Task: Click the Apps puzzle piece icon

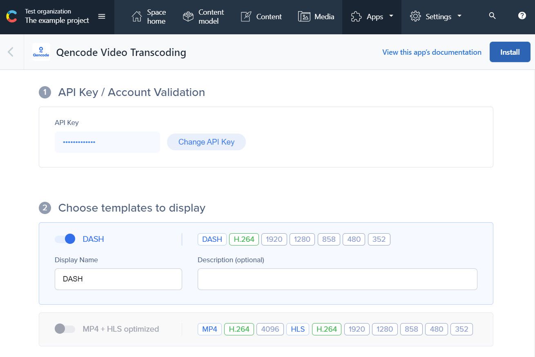Action: point(357,17)
